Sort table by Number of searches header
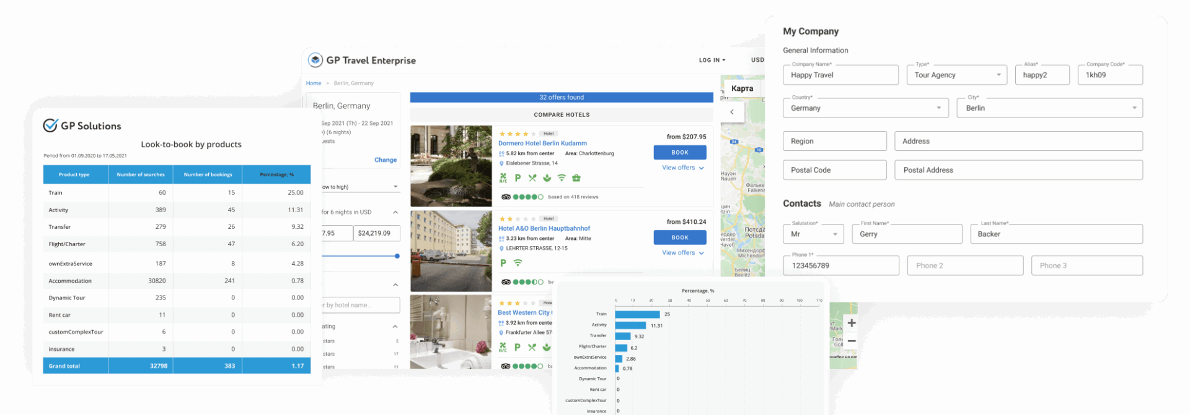The image size is (1190, 415). 141,174
